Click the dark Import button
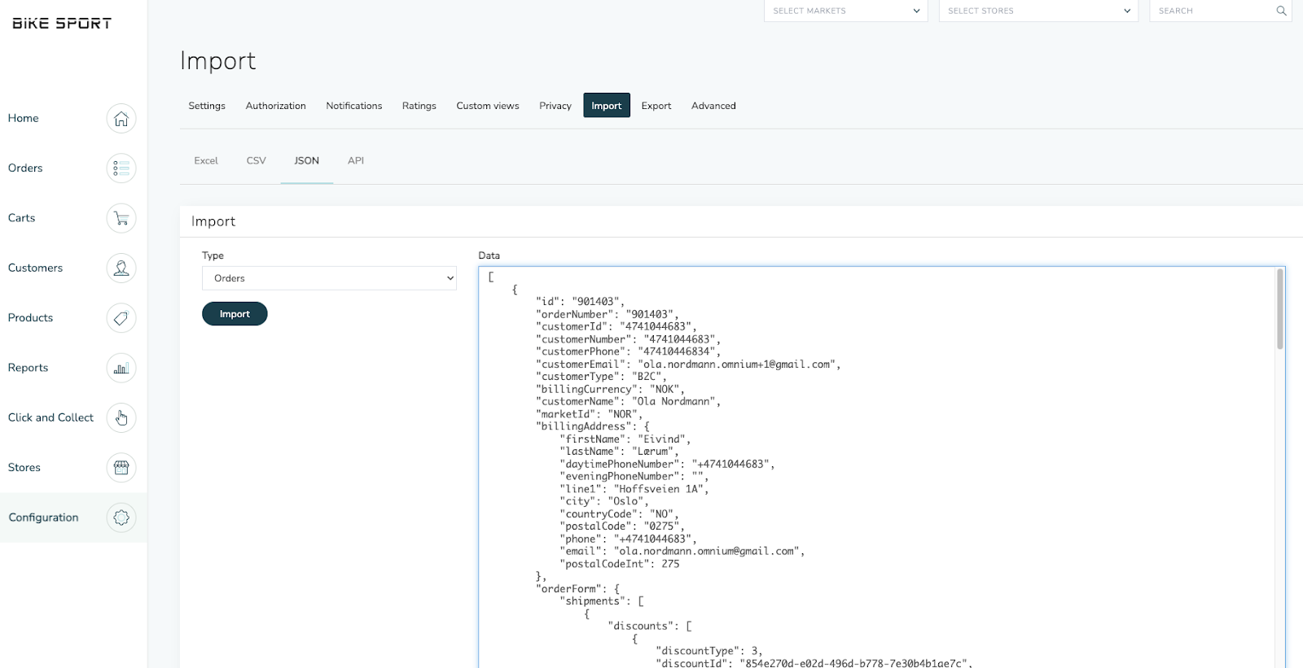 235,314
